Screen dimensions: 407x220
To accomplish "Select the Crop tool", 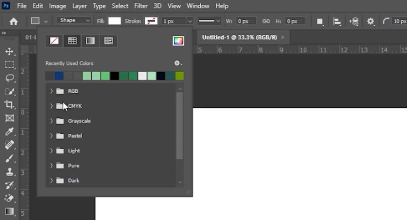I will pos(10,105).
